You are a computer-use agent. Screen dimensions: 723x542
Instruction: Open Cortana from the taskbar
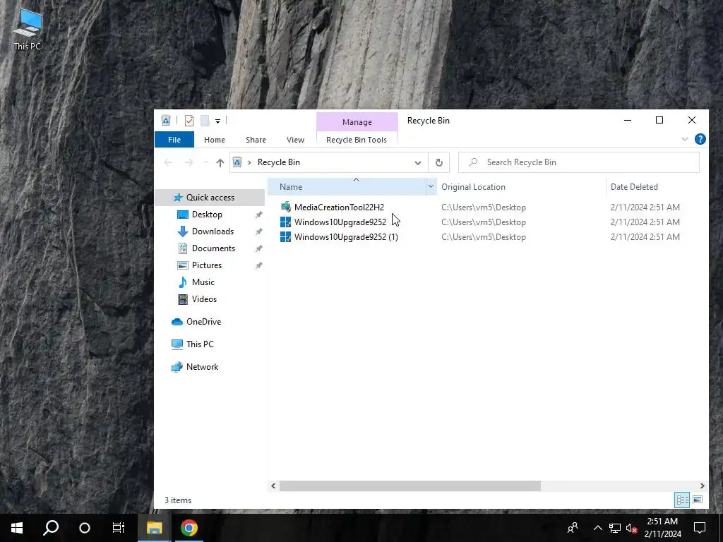pos(85,528)
